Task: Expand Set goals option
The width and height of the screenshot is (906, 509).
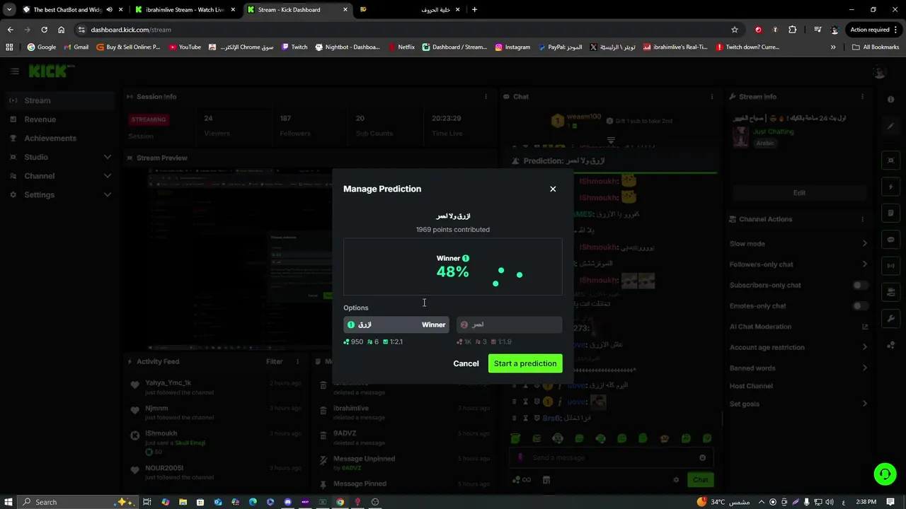Action: (798, 404)
